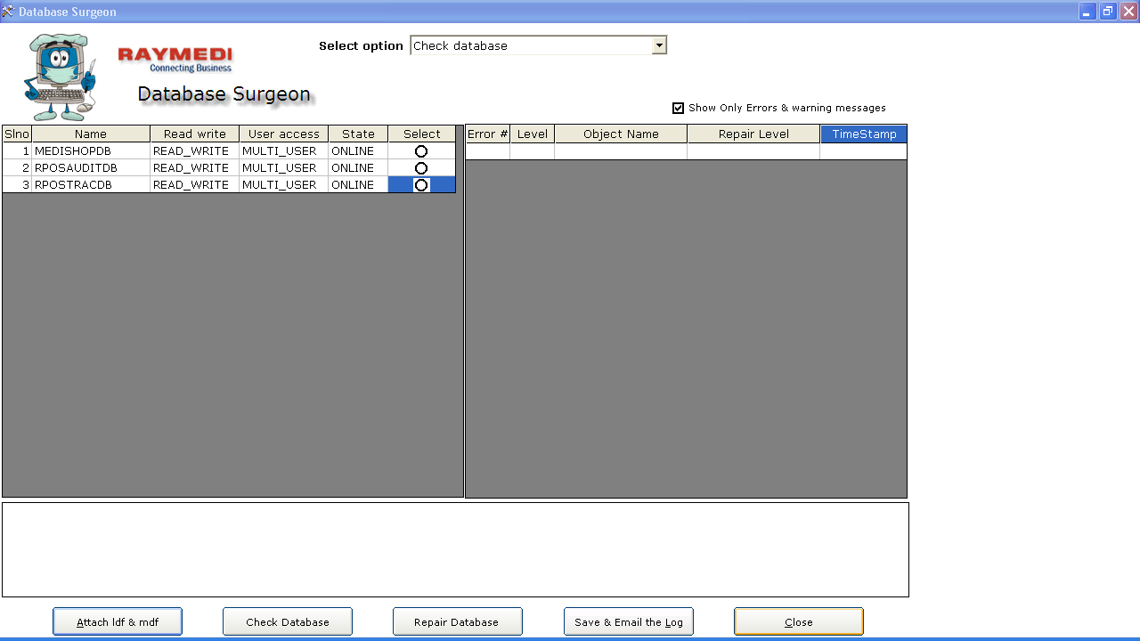Restore down the Database Surgeon window
This screenshot has width=1140, height=641.
[x=1108, y=12]
